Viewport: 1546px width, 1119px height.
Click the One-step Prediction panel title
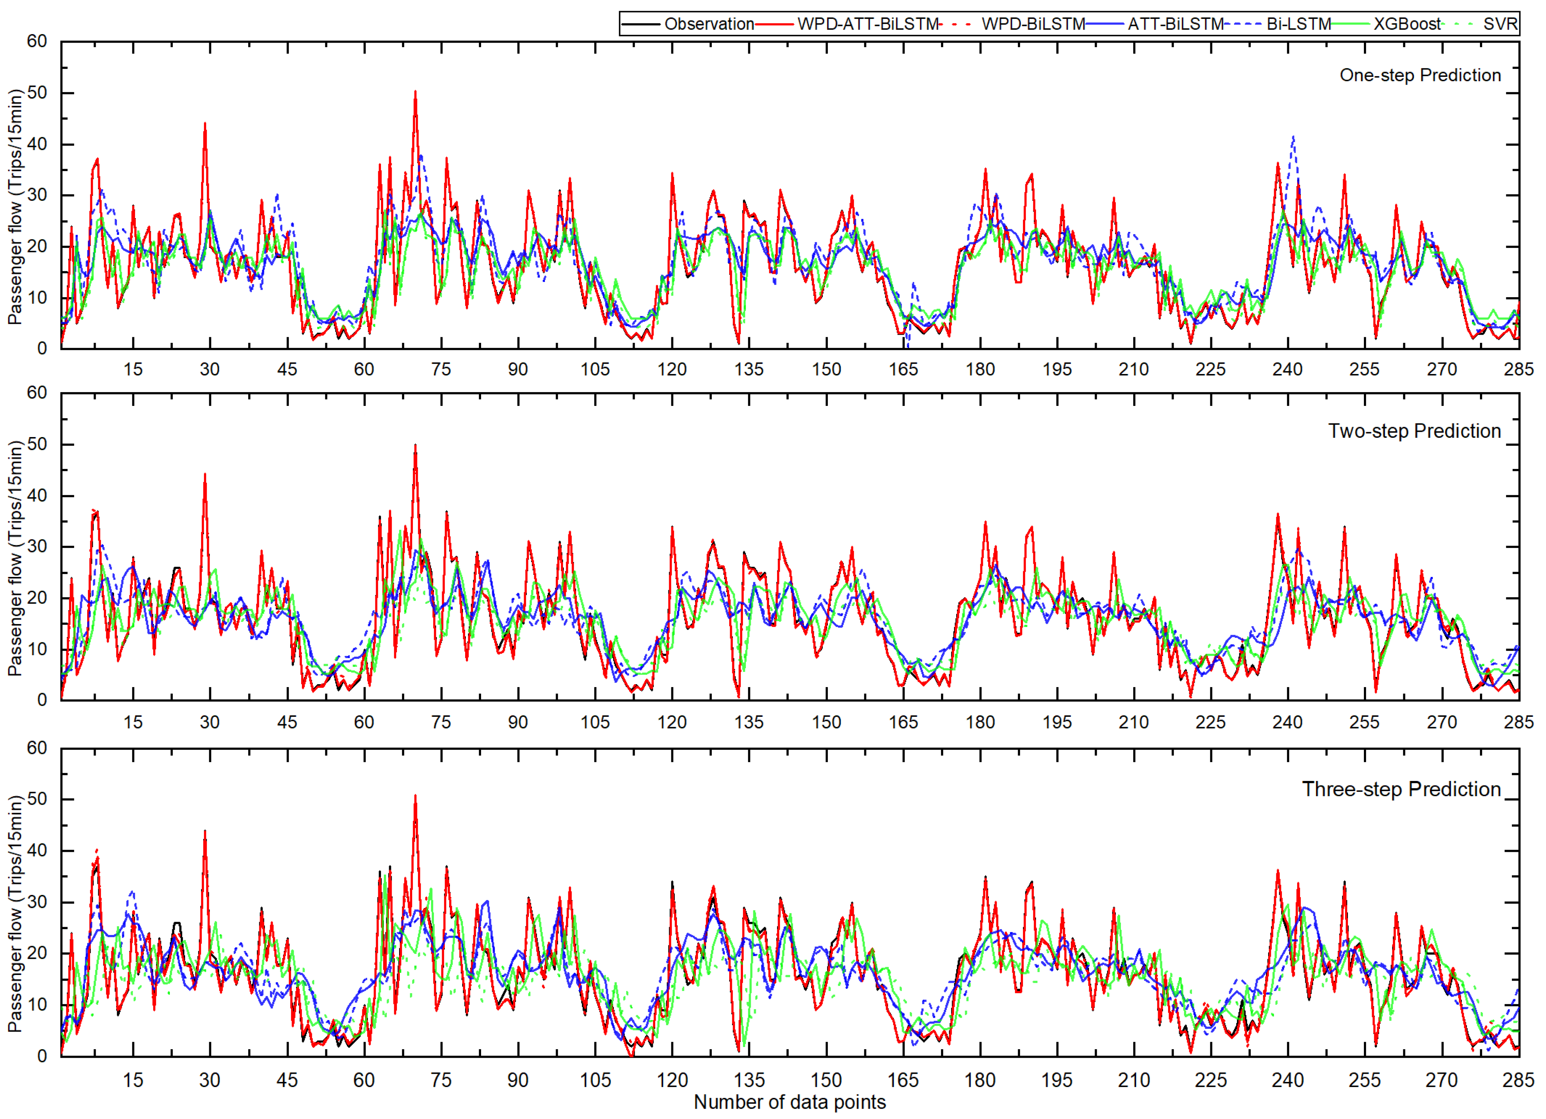(x=1420, y=75)
